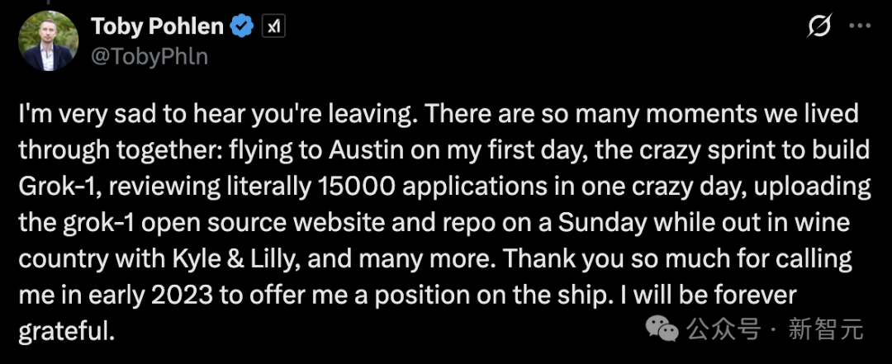The height and width of the screenshot is (364, 892).
Task: Click the blue verified checkmark badge
Action: (x=242, y=26)
